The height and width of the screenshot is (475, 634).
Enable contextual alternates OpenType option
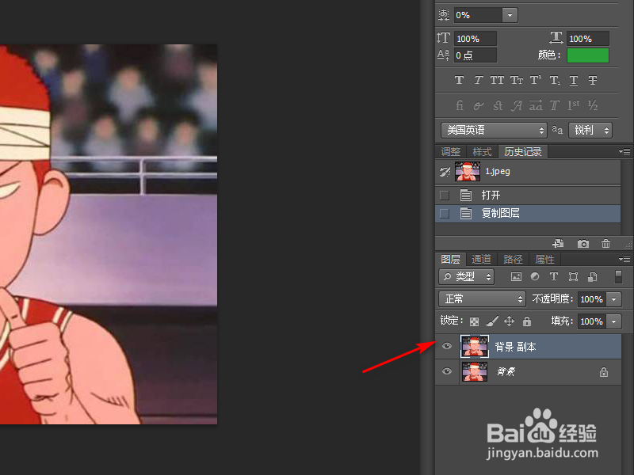pos(479,105)
